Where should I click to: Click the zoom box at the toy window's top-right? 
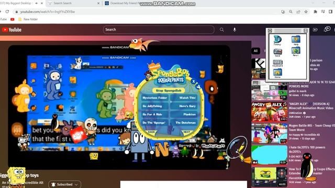306,31
